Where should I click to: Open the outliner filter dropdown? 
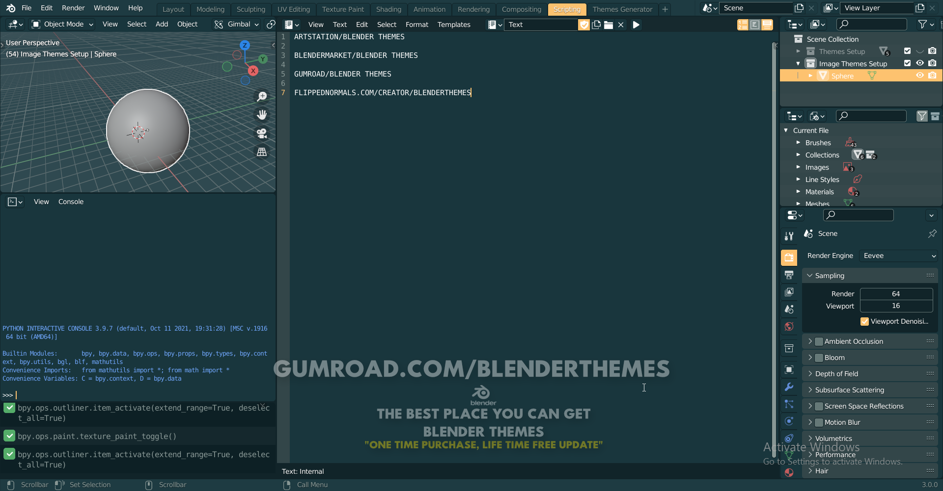point(925,24)
